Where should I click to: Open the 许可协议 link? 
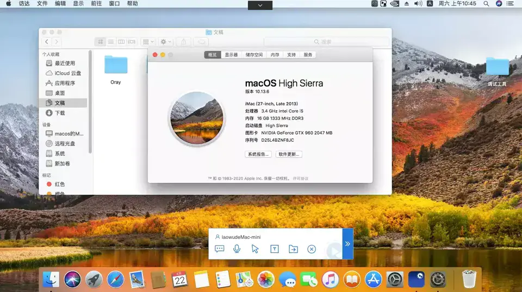coord(301,179)
